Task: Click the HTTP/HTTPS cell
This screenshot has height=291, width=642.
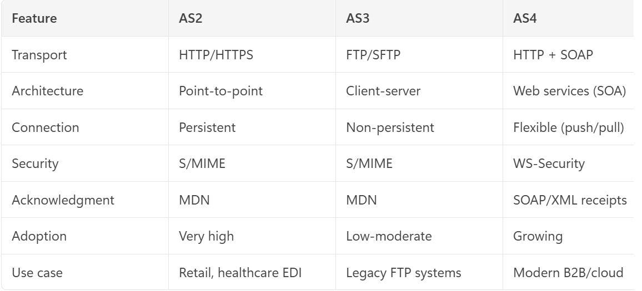Action: [216, 55]
